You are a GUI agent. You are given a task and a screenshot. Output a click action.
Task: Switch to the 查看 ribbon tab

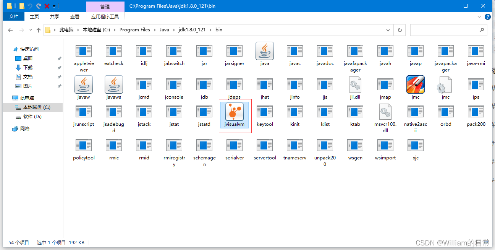pos(75,16)
